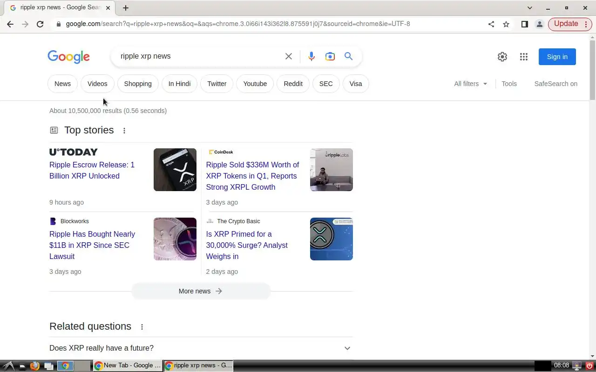Search by image with camera lens icon
596x372 pixels.
330,56
